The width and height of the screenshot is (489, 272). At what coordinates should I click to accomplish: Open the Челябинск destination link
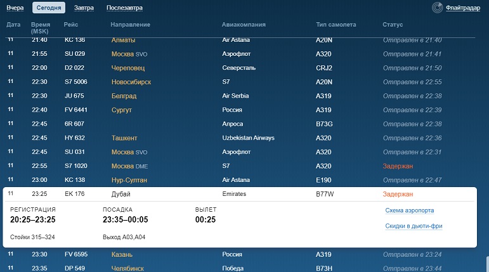pos(127,268)
